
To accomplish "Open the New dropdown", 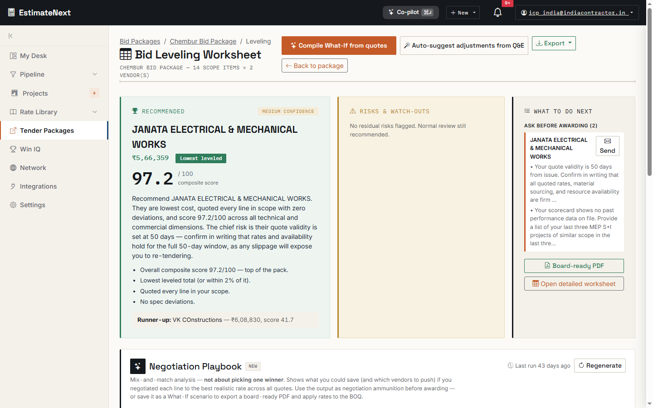I will (x=463, y=13).
